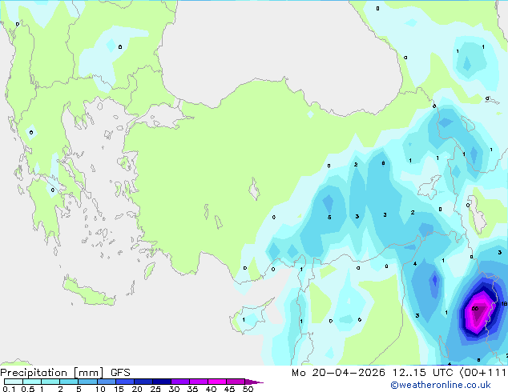Click the legend label '0.1'
This screenshot has width=508, height=392.
[x=9, y=389]
